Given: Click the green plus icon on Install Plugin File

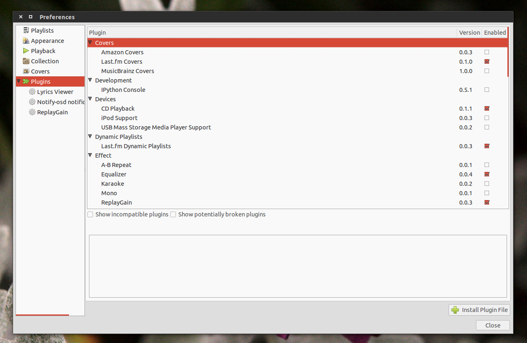Looking at the screenshot, I should click(x=455, y=310).
